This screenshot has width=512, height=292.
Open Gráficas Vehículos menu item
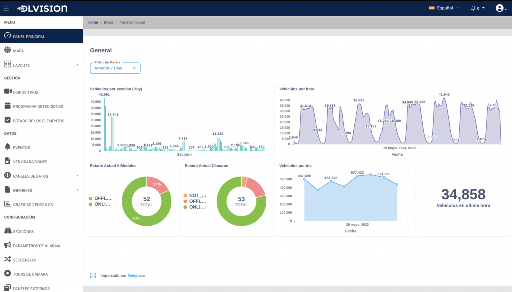(33, 204)
